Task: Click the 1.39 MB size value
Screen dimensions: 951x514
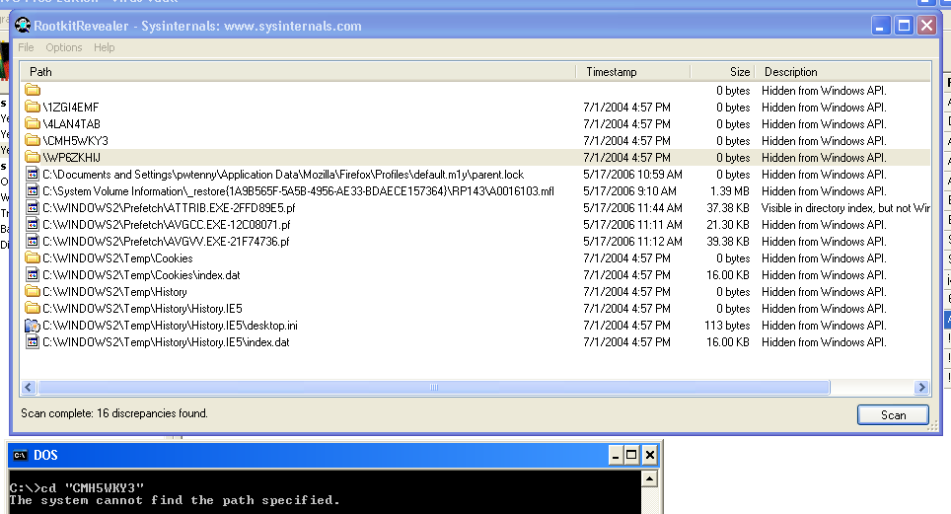Action: click(730, 191)
